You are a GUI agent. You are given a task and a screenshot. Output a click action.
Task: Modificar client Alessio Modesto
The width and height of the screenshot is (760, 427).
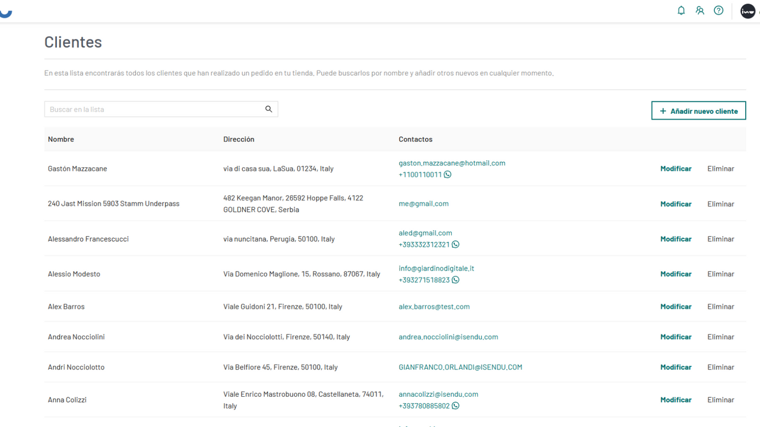(676, 274)
